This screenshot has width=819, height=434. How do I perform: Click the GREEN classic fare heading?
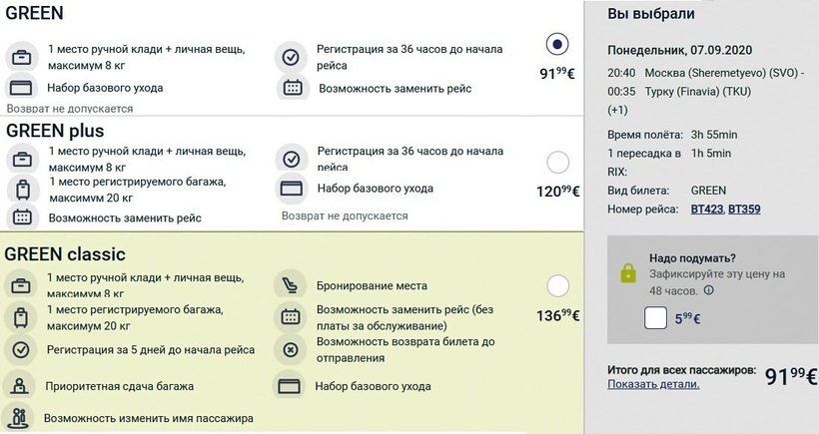click(65, 254)
